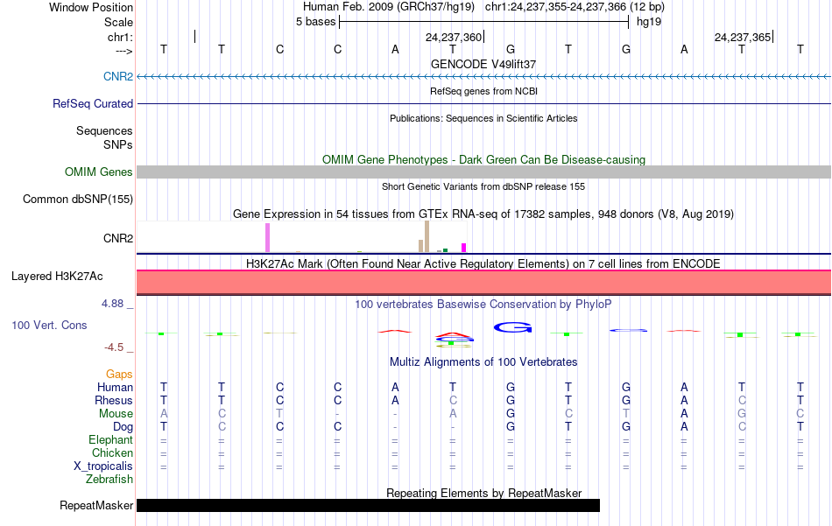Open the RefSeq Curated track label
This screenshot has height=526, width=832.
92,103
